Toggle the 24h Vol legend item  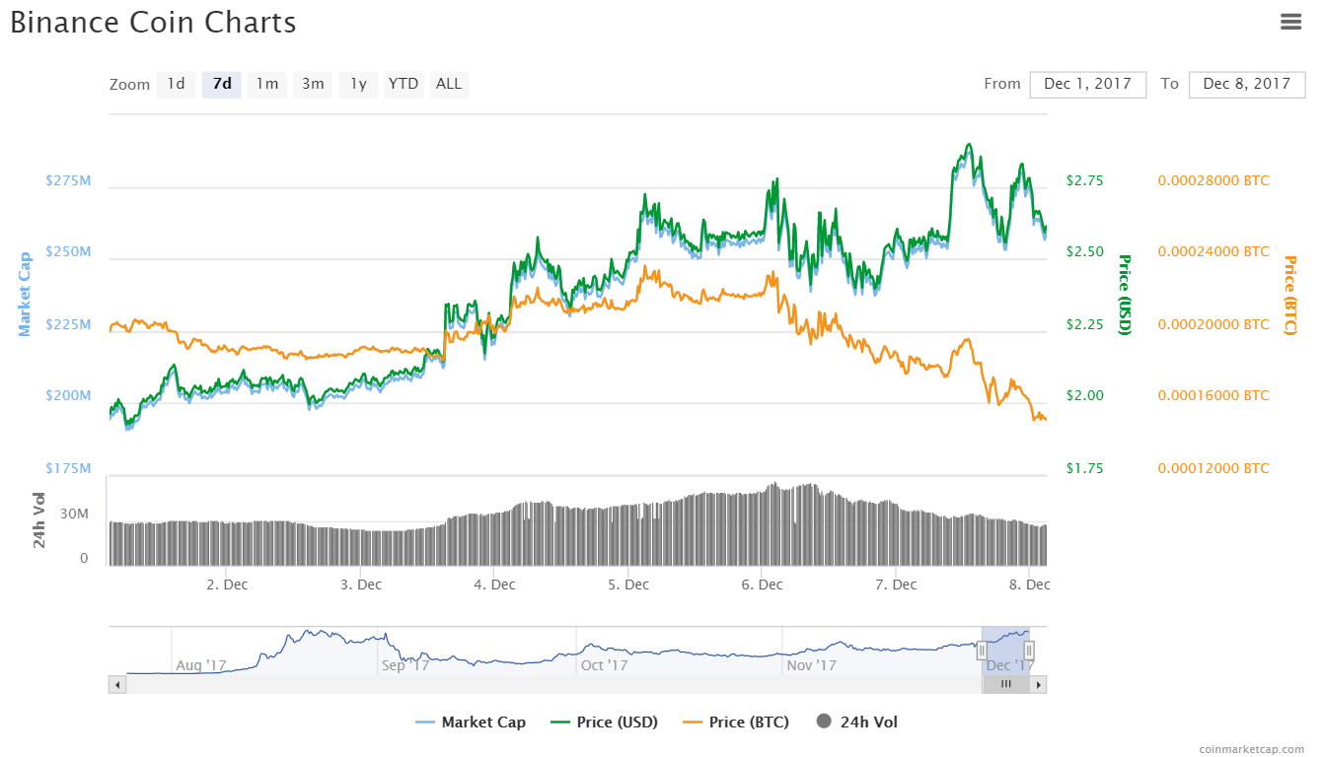(857, 723)
